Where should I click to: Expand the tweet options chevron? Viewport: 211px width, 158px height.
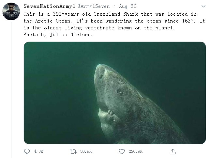coord(203,7)
